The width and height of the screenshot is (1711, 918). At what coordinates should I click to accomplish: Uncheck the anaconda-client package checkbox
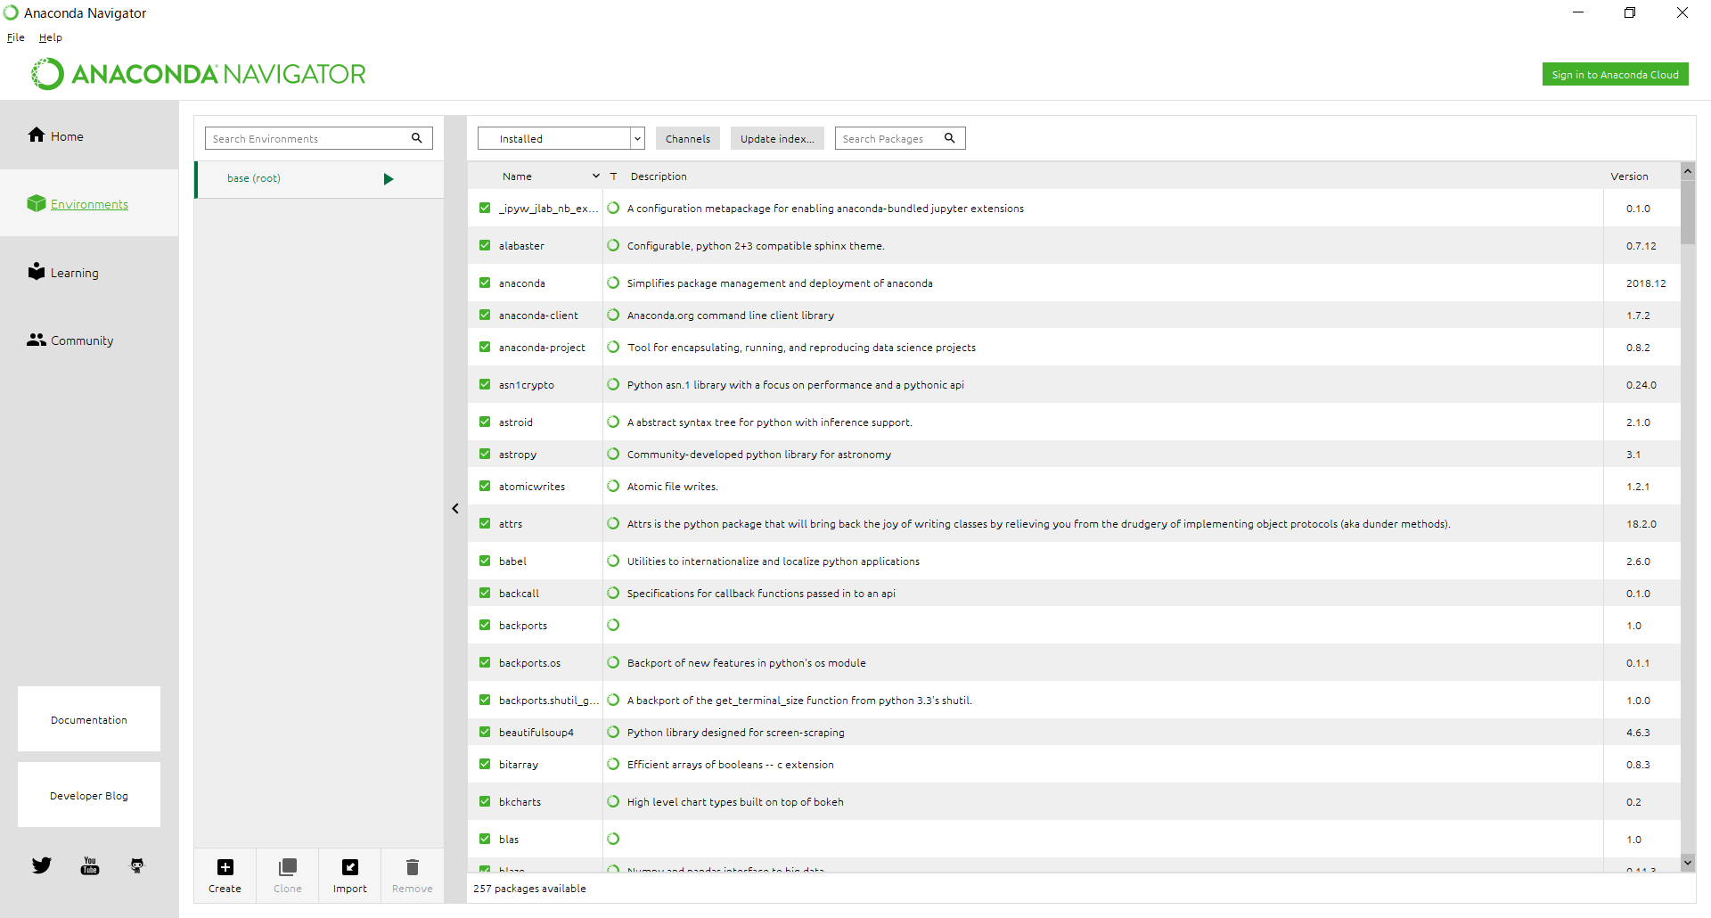[485, 315]
